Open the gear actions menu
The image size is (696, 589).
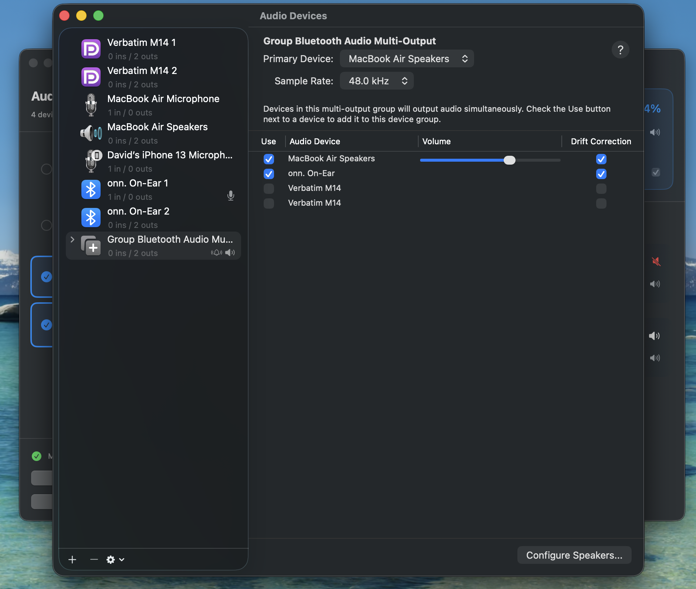(115, 559)
